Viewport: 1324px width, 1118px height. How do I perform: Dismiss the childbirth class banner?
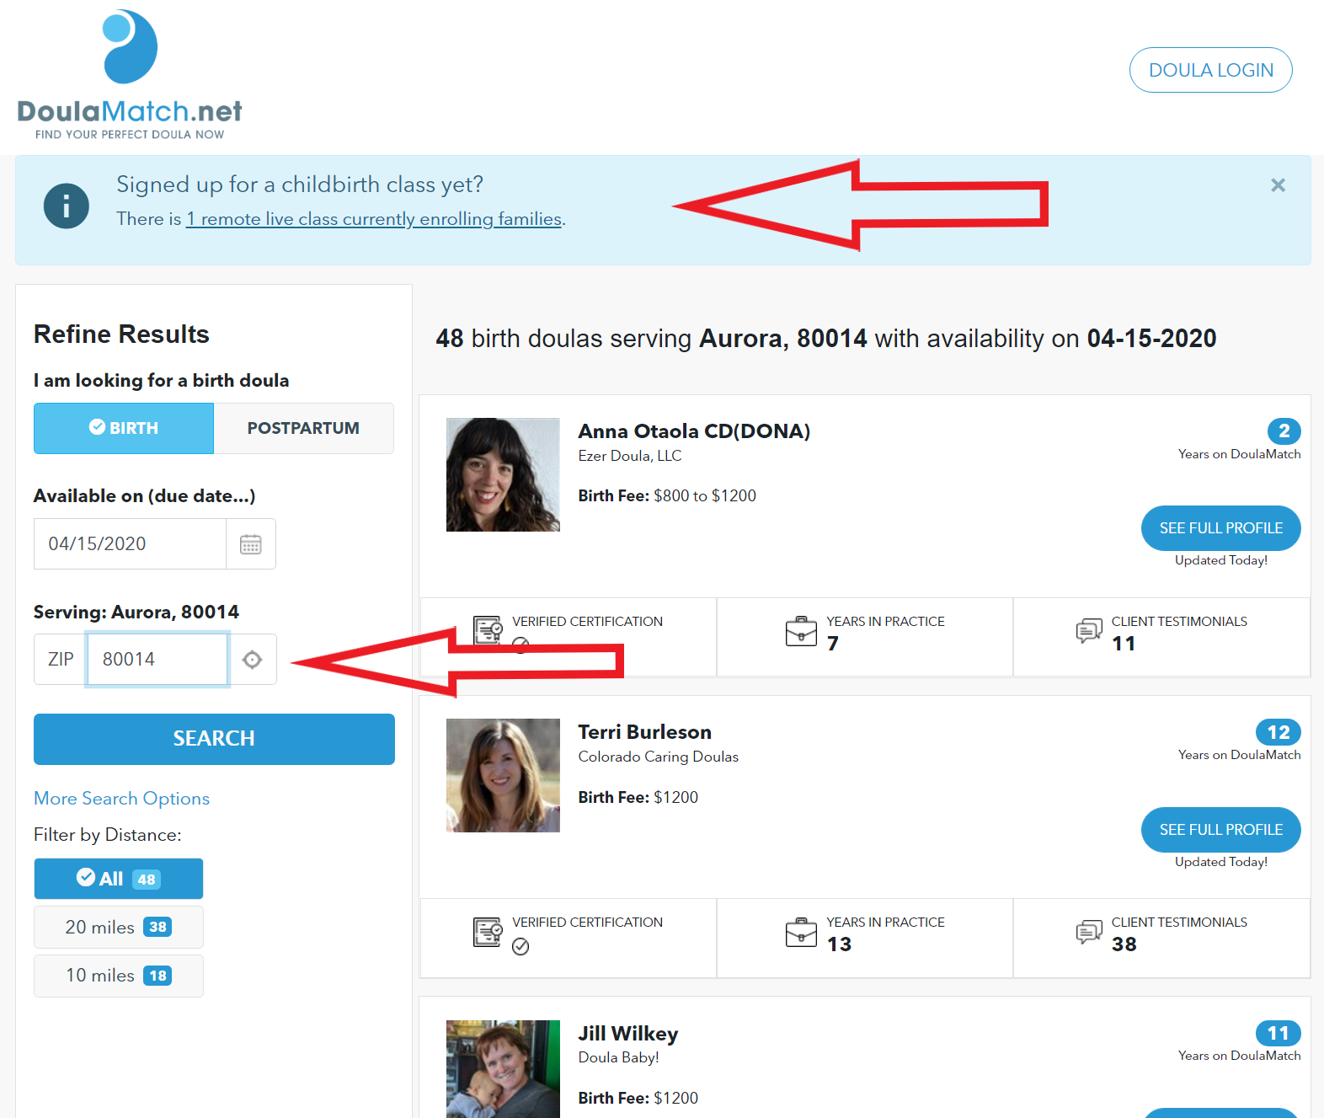click(x=1278, y=185)
